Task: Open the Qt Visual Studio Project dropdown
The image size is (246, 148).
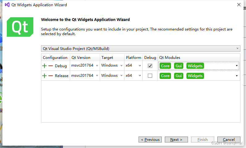Action: pos(140,49)
